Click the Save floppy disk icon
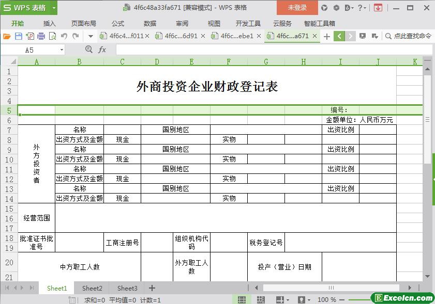The width and height of the screenshot is (435, 304). [18, 36]
